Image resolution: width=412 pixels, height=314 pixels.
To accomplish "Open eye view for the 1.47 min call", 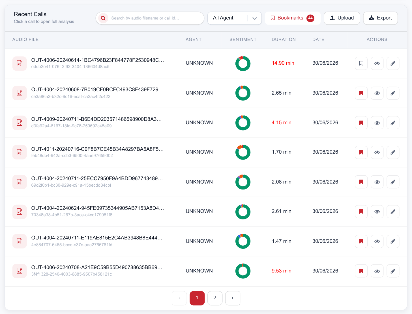I will point(377,241).
